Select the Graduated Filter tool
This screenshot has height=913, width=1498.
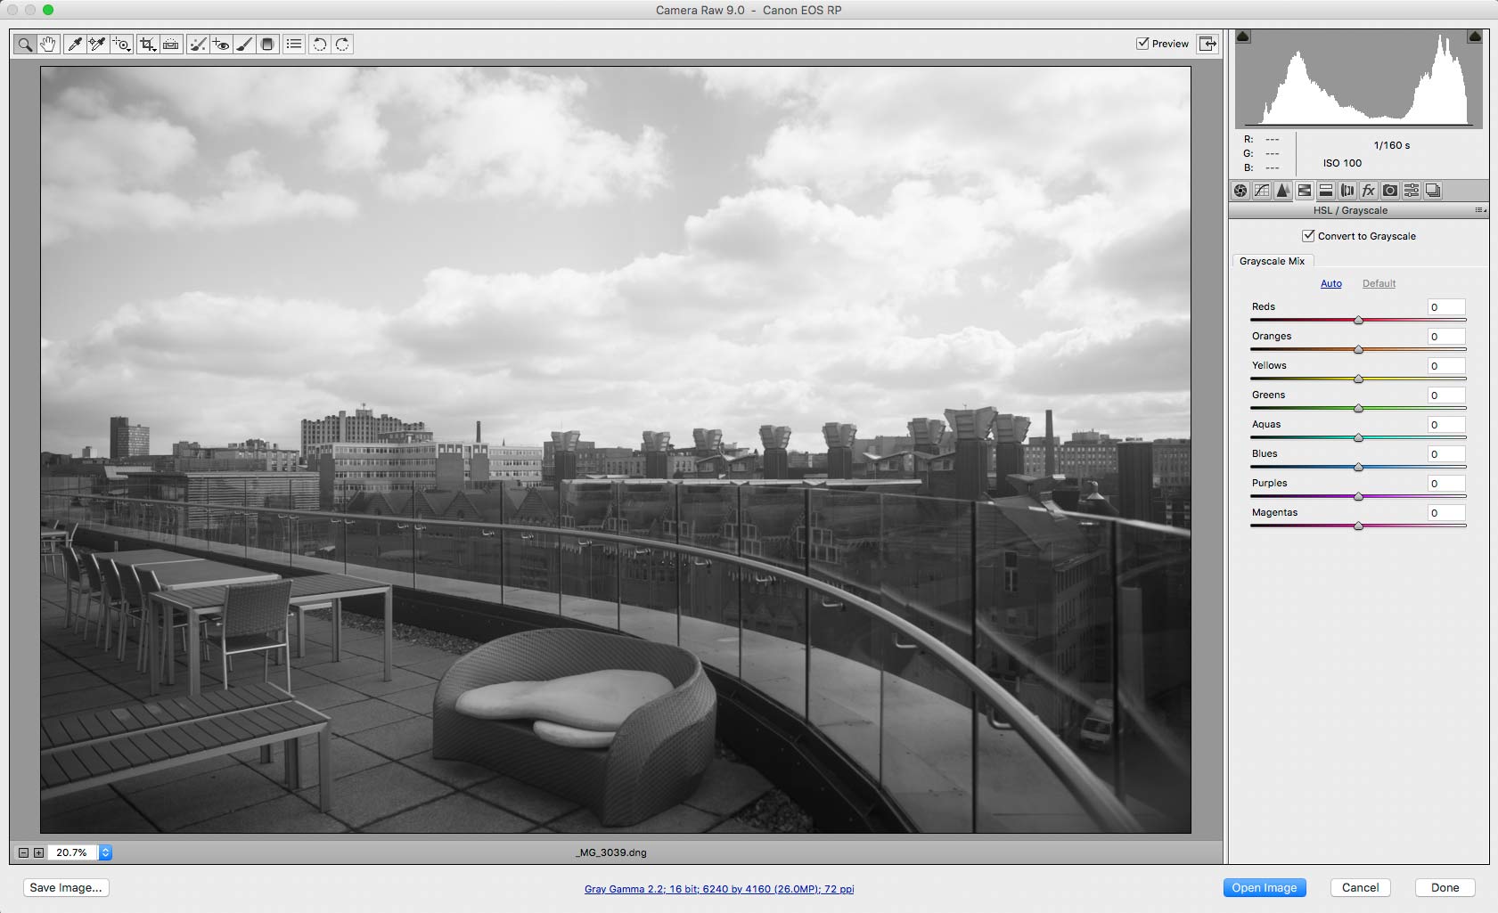267,44
